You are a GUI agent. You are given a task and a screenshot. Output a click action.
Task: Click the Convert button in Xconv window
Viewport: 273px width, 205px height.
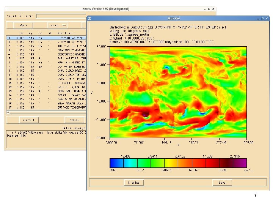29,120
